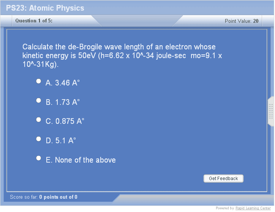
Task: Mark the radio button next to option D
Action: 38,139
